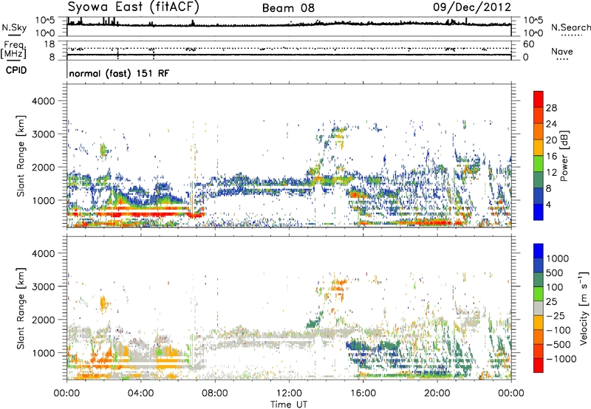Select the yellow −100 to −25 Velocity swatch
Image resolution: width=591 pixels, height=409 pixels.
[539, 323]
